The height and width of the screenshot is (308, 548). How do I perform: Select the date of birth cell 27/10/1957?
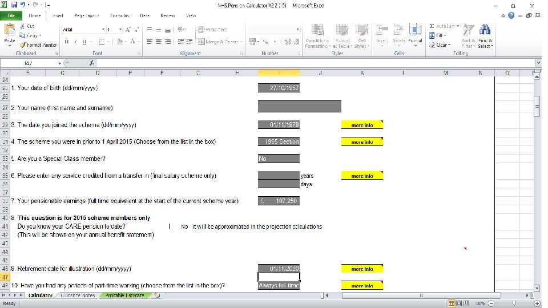tap(279, 88)
